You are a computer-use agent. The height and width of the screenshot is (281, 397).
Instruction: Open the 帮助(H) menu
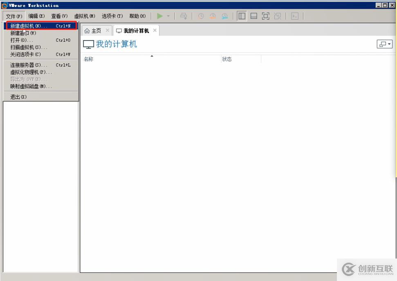137,16
